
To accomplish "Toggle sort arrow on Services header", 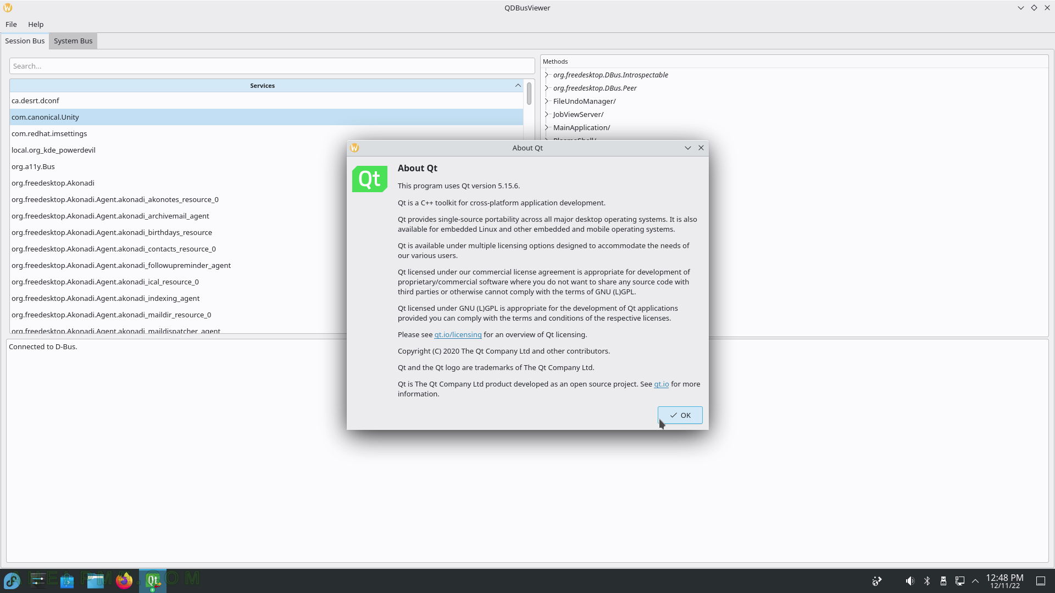I will [518, 86].
